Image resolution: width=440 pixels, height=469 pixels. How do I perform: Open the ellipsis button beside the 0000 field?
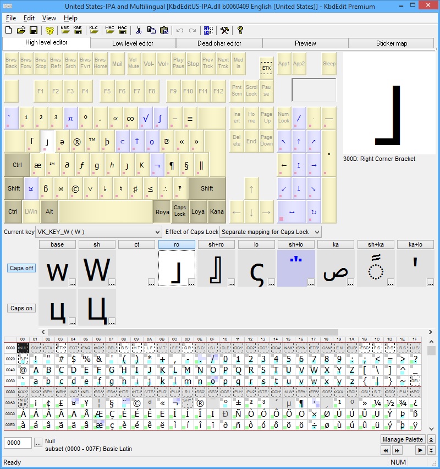click(x=38, y=443)
